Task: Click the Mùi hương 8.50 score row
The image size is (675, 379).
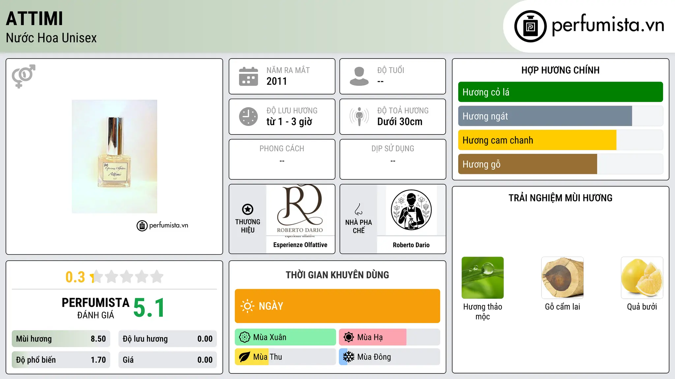Action: [x=61, y=339]
